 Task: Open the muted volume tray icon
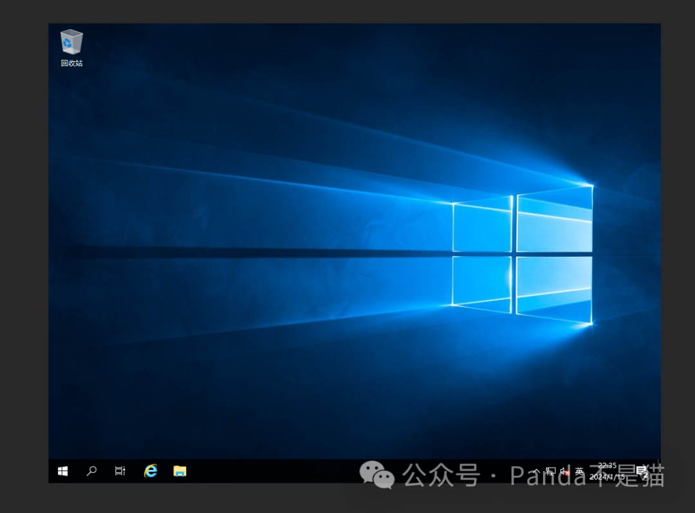click(x=565, y=471)
